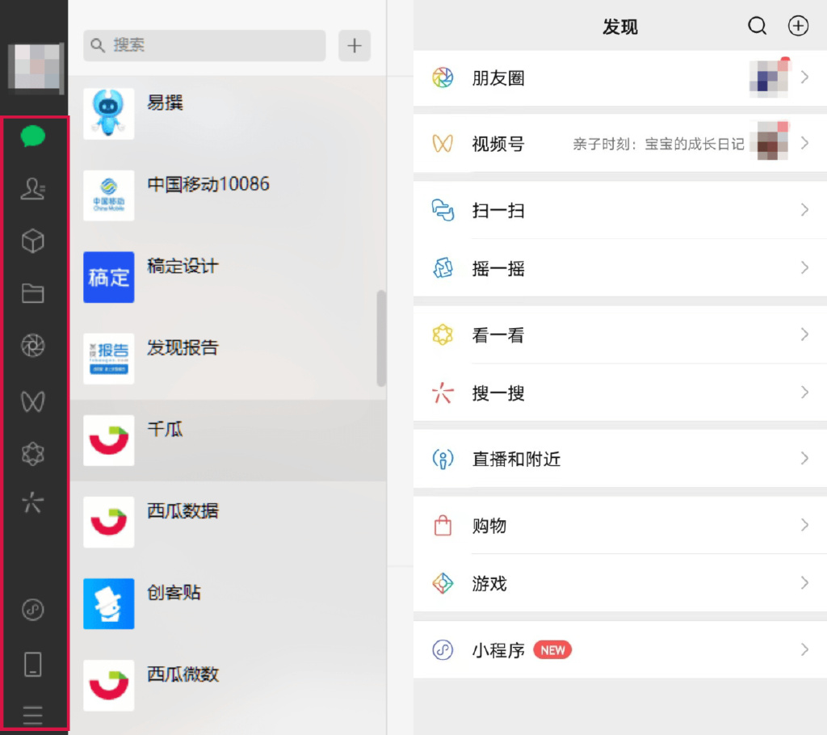Expand the 购物 row using its chevron
Screen dimensions: 827x735
(804, 525)
